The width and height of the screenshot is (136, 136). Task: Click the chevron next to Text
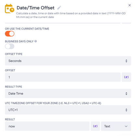coord(126,126)
